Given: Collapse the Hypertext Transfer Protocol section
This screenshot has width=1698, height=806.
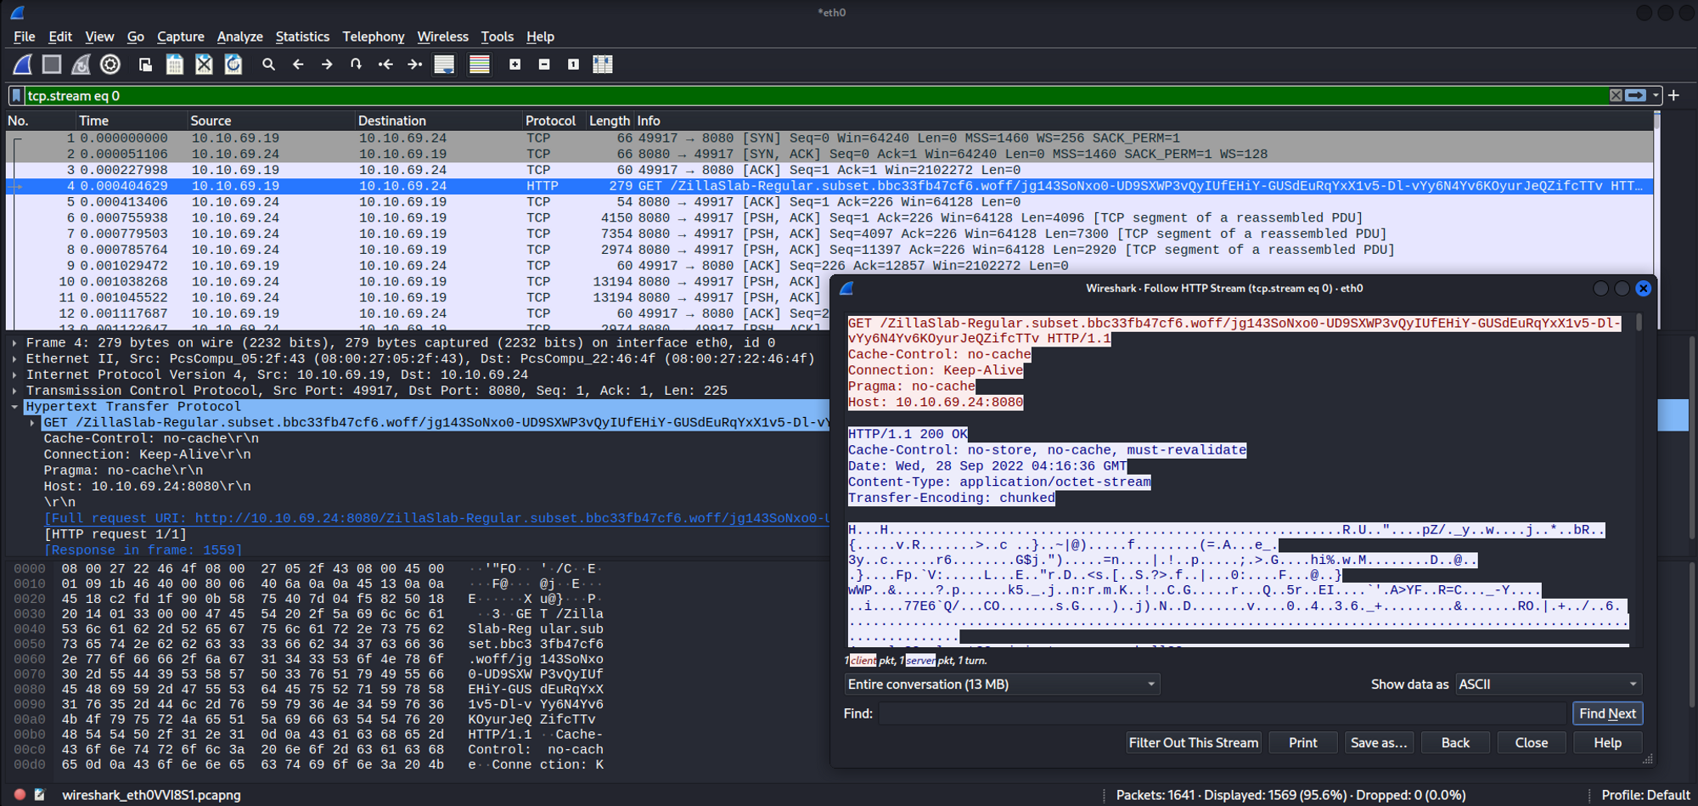Looking at the screenshot, I should pos(14,407).
